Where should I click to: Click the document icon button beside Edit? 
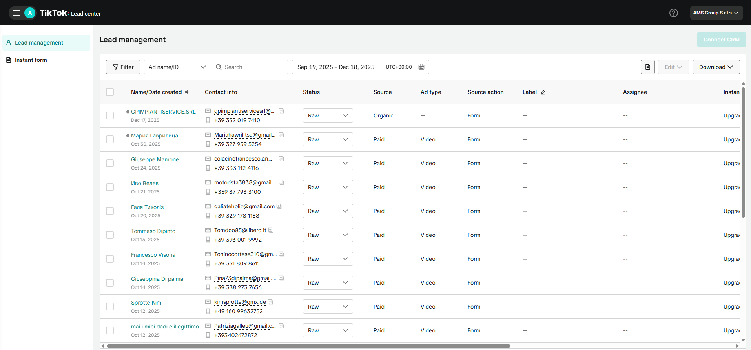click(648, 67)
